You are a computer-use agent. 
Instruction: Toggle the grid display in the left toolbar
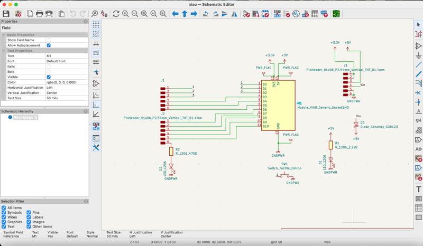[96, 24]
